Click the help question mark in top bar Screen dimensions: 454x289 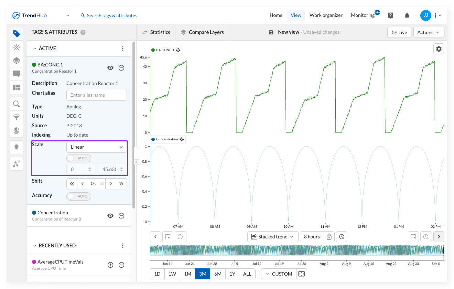390,15
